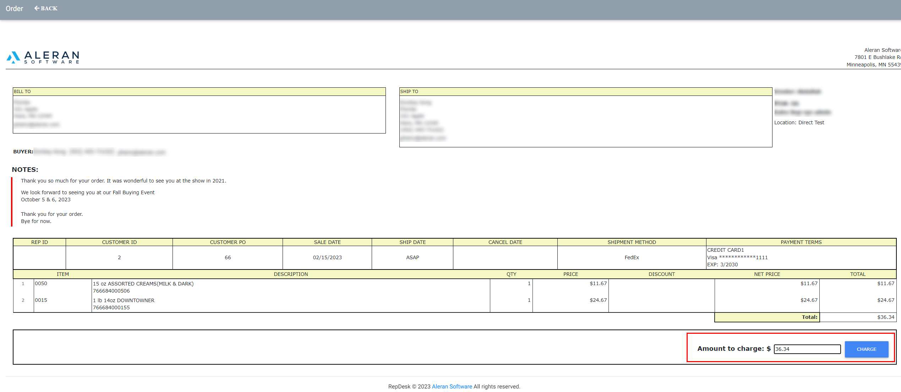
Task: Click the SHIP TO header
Action: [585, 92]
